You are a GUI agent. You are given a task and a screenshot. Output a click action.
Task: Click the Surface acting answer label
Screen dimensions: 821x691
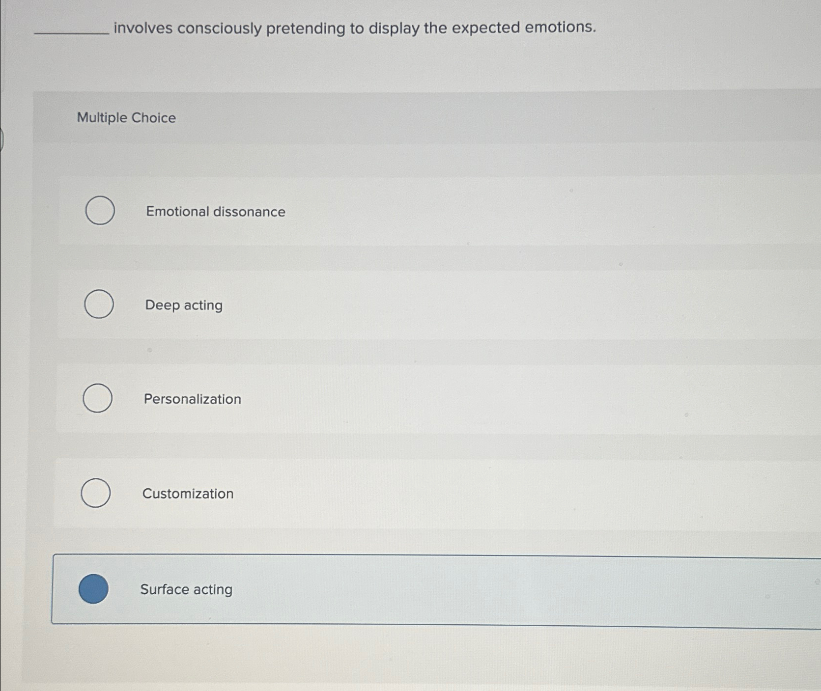187,590
